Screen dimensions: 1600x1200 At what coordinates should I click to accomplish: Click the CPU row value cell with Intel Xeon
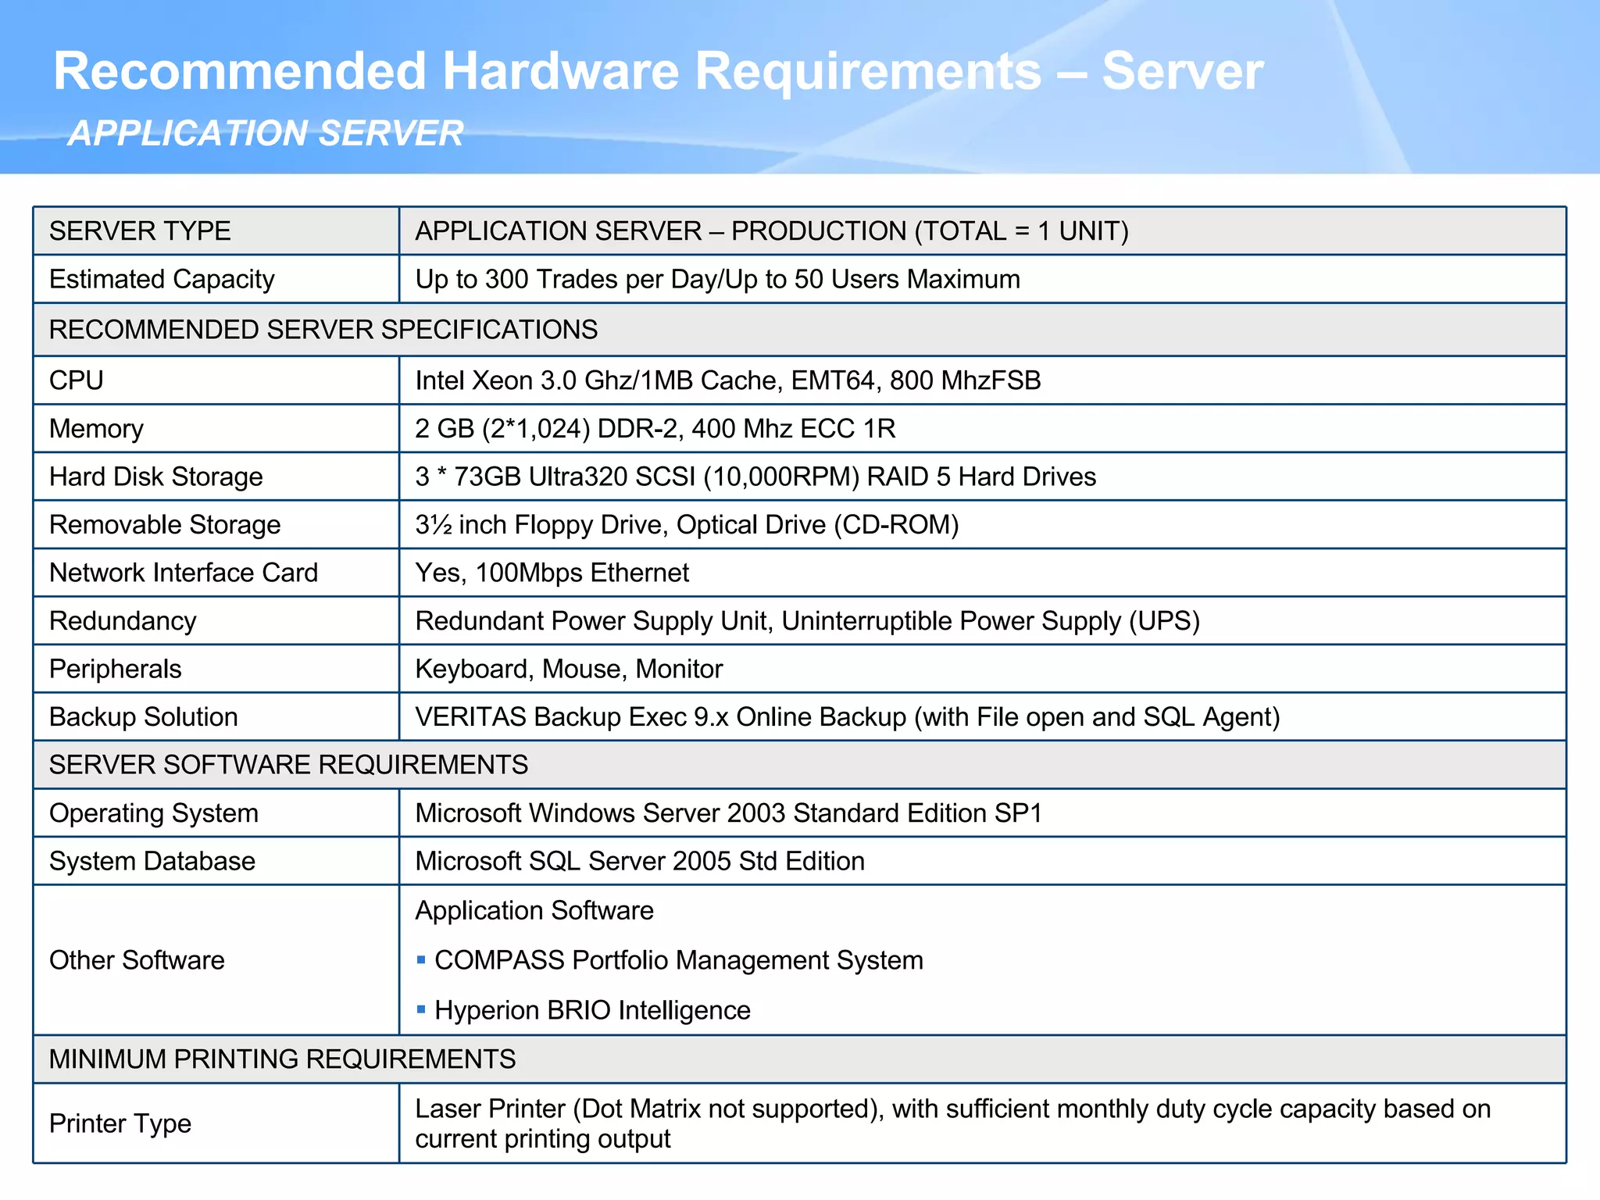[x=727, y=380]
